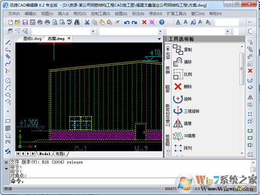Click the blue help question mark icon

pos(161,22)
